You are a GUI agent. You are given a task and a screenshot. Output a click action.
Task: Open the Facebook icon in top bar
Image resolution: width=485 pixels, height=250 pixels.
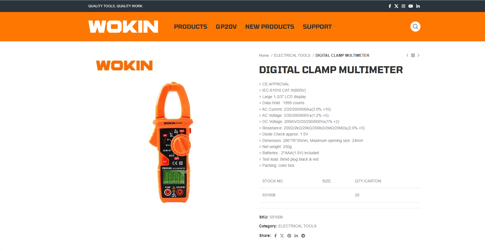(390, 6)
